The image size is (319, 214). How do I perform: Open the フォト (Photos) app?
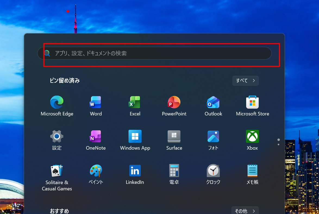(213, 140)
